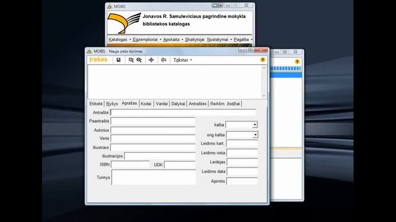Open the Skaitytojai menu
The height and width of the screenshot is (222, 396).
(194, 39)
